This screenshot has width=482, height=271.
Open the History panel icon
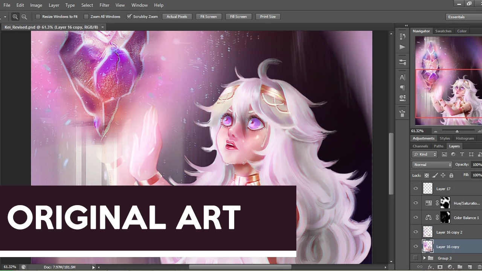(403, 37)
